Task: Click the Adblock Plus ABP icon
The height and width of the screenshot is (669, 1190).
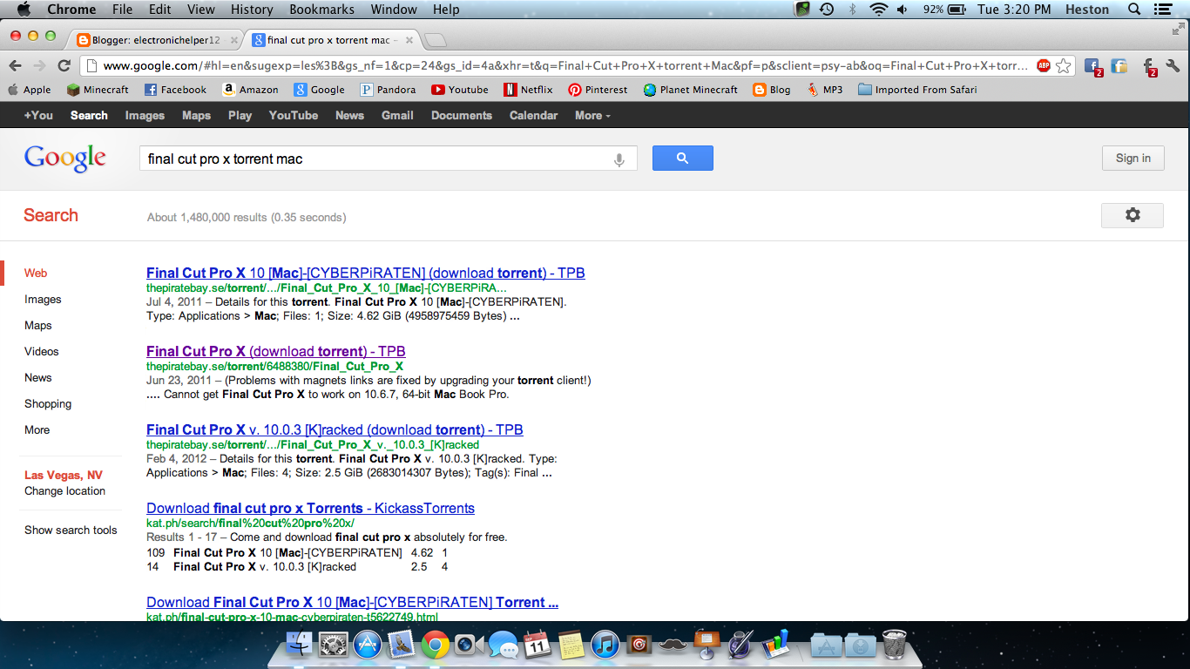Action: pos(1044,65)
